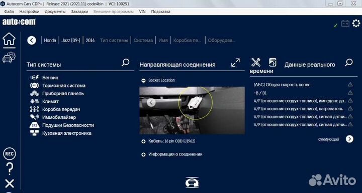The width and height of the screenshot is (362, 193).
Task: Enlarge the Направляющая соединения panel
Action: (235, 63)
